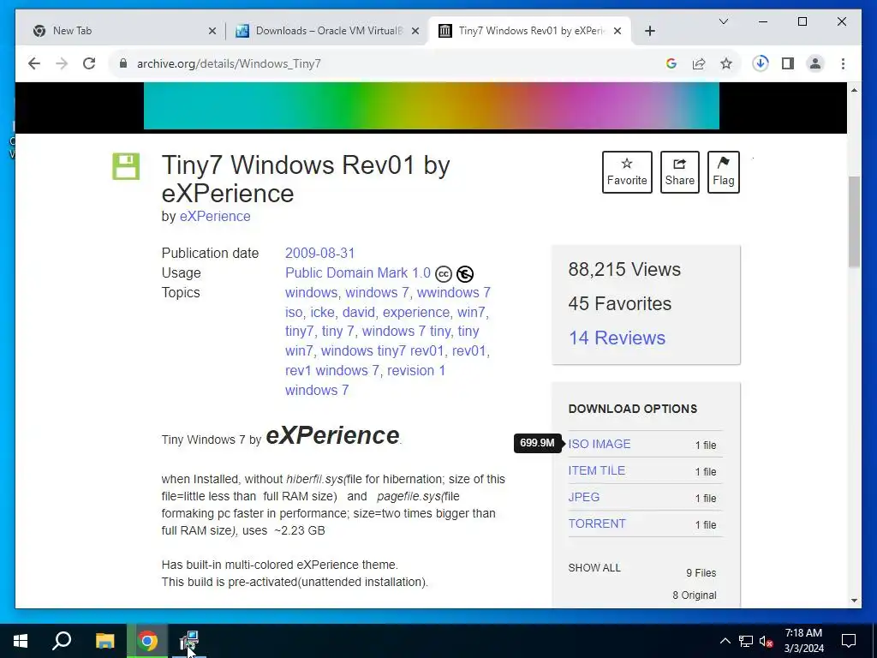The image size is (877, 658).
Task: Open the Chrome three-dot menu
Action: pos(843,63)
